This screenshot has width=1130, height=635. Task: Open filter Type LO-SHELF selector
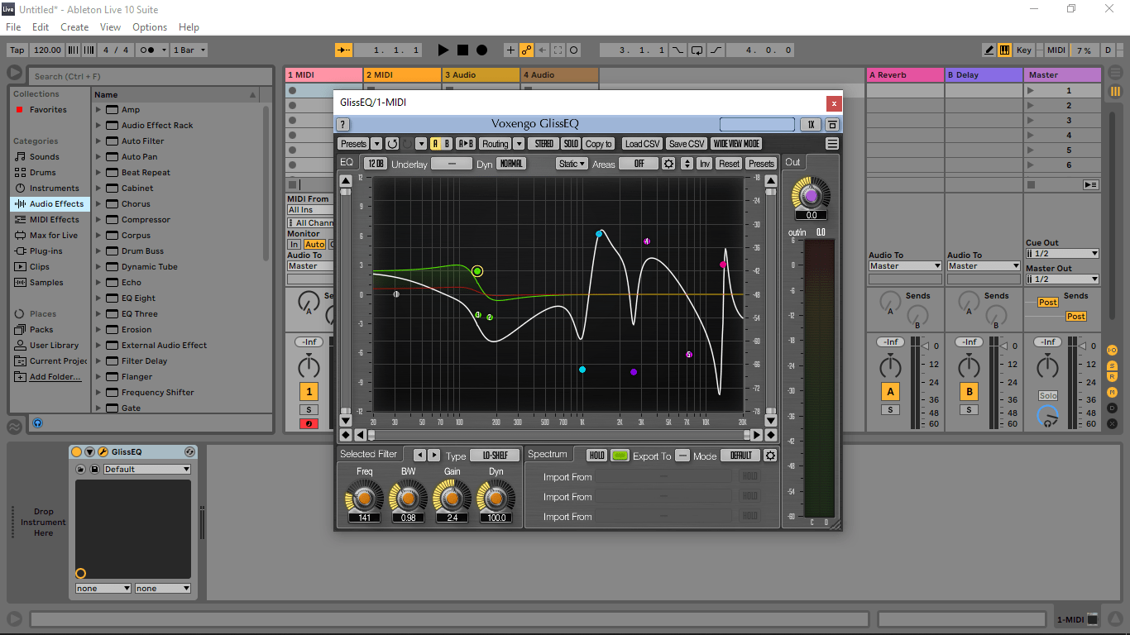point(495,456)
